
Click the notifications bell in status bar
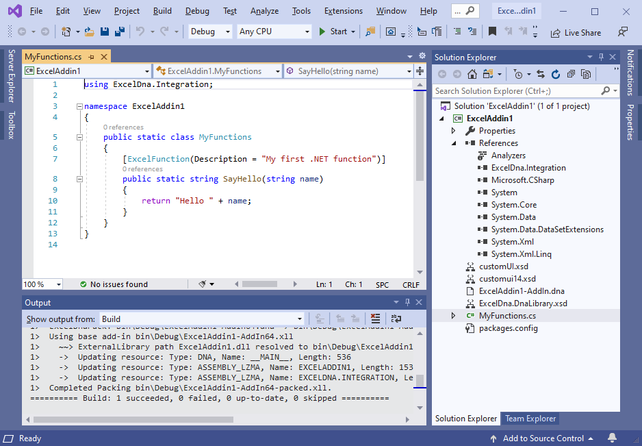pos(612,438)
